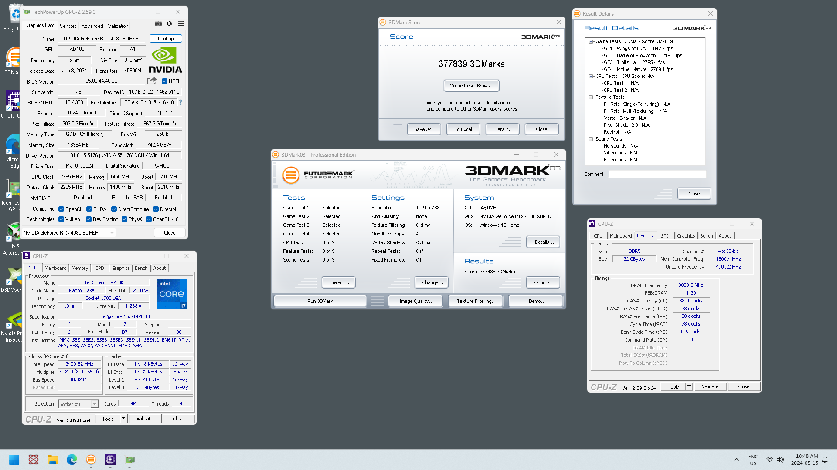Open Microsoft Edge from the taskbar
This screenshot has width=837, height=470.
[x=72, y=460]
